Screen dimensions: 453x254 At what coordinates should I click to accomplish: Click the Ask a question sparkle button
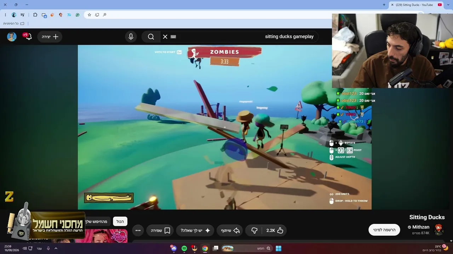(195, 230)
